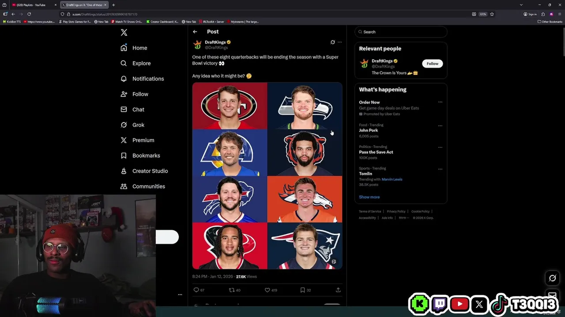Expand the footer More menu
Viewport: 565px width, 317px height.
[x=403, y=217]
